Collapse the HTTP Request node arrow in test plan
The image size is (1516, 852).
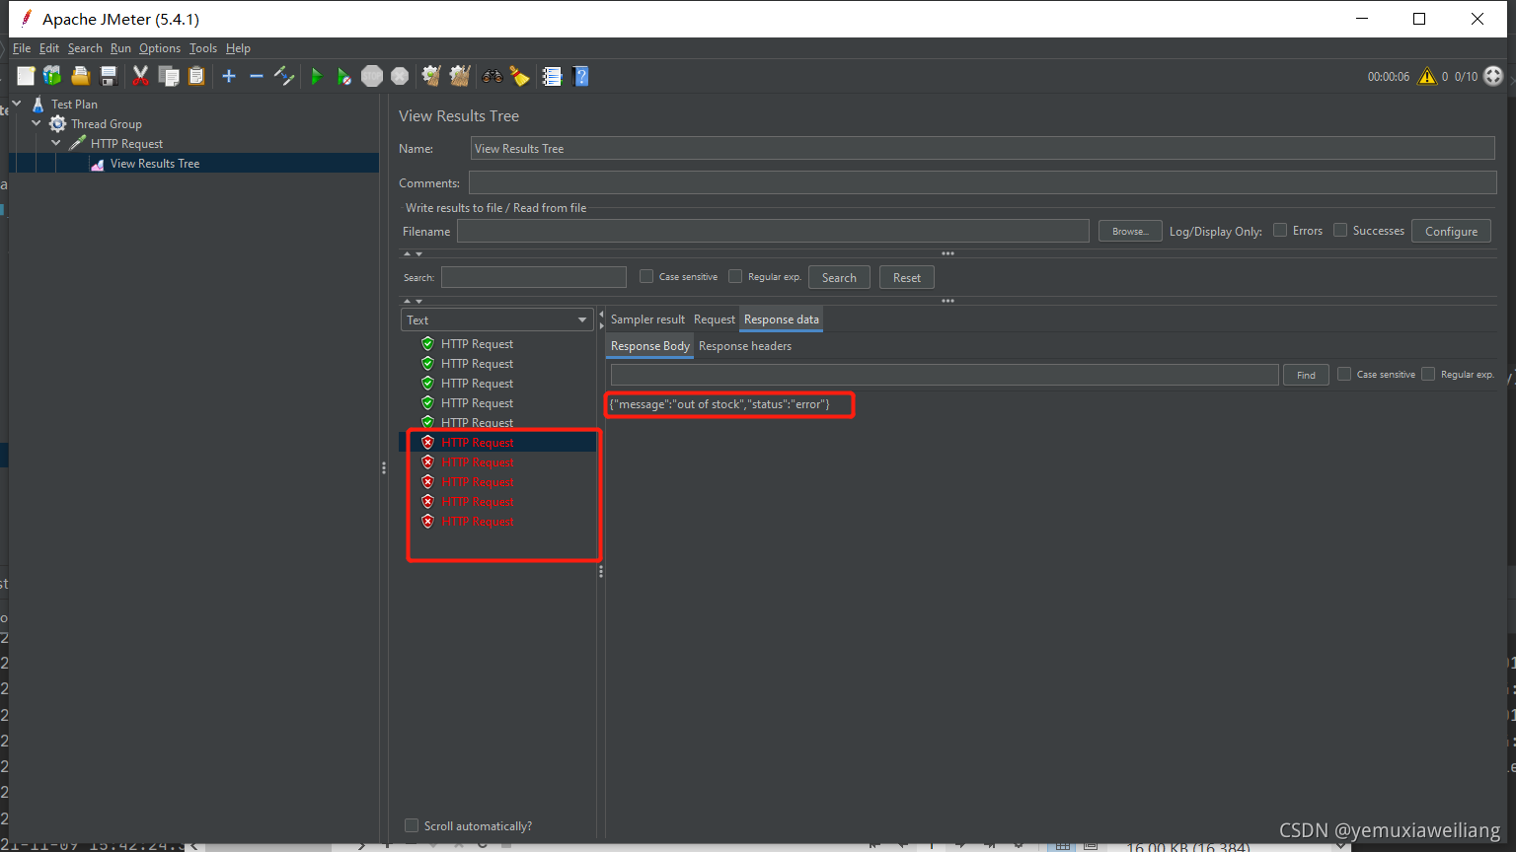(56, 143)
